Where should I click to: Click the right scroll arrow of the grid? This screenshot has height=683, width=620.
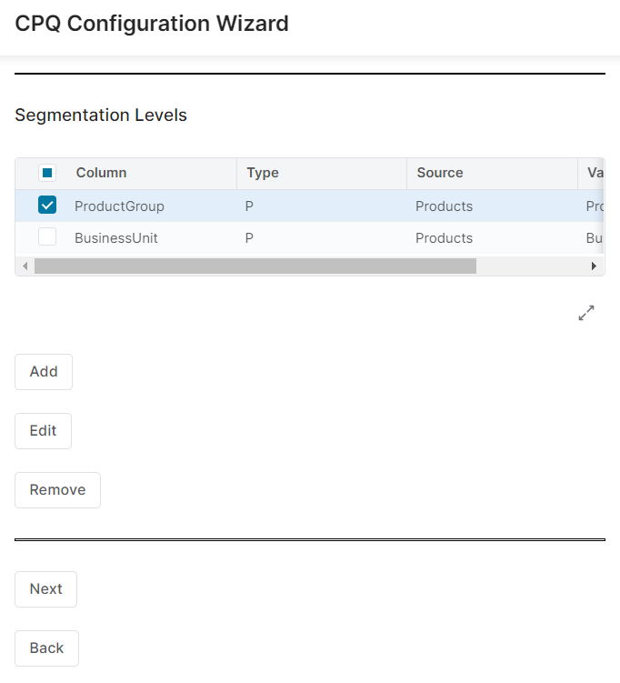click(594, 266)
